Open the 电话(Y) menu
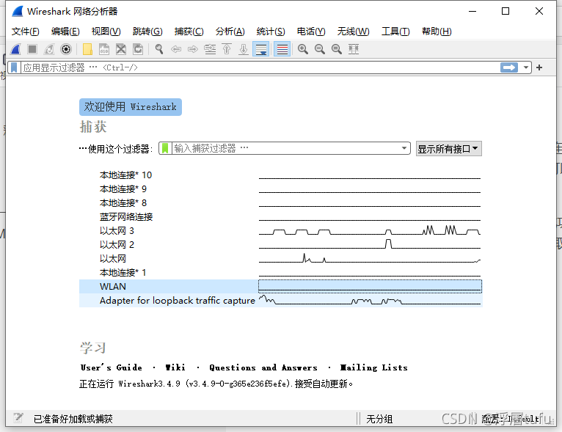The image size is (562, 432). (311, 32)
